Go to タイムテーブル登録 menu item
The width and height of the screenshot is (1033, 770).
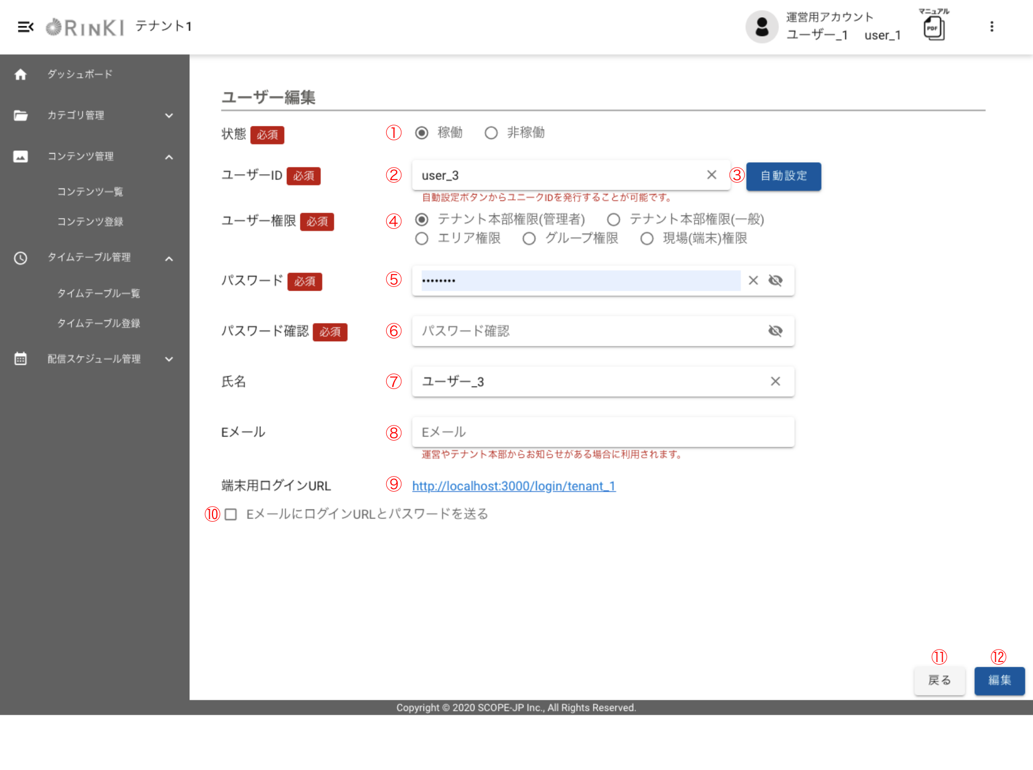click(x=98, y=323)
